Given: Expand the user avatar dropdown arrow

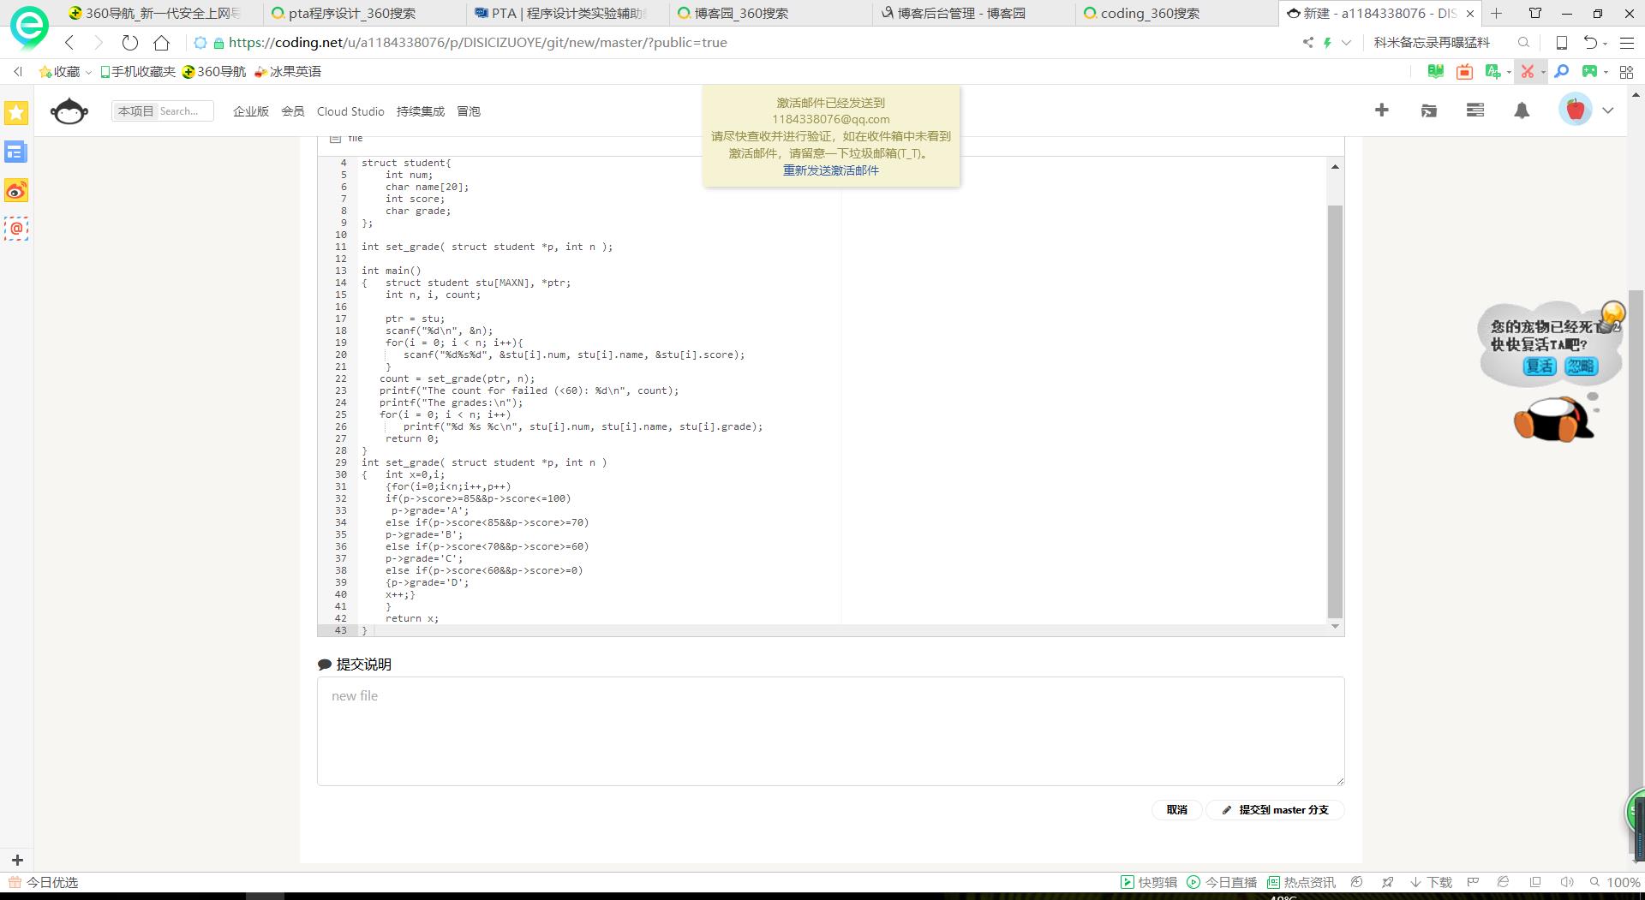Looking at the screenshot, I should [x=1608, y=110].
